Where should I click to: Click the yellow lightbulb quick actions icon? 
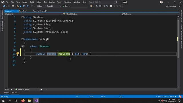pos(18,54)
